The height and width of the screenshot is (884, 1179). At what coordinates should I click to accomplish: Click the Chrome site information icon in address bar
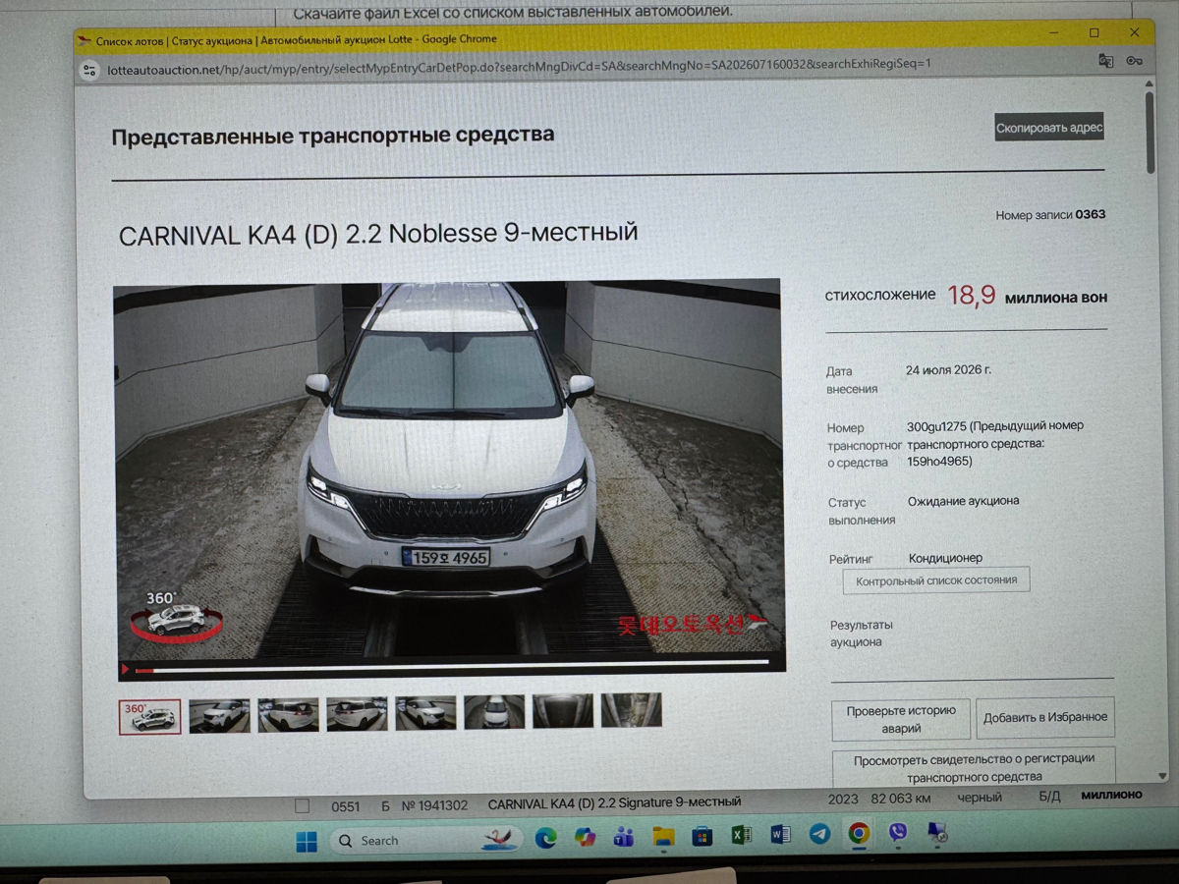click(x=90, y=71)
